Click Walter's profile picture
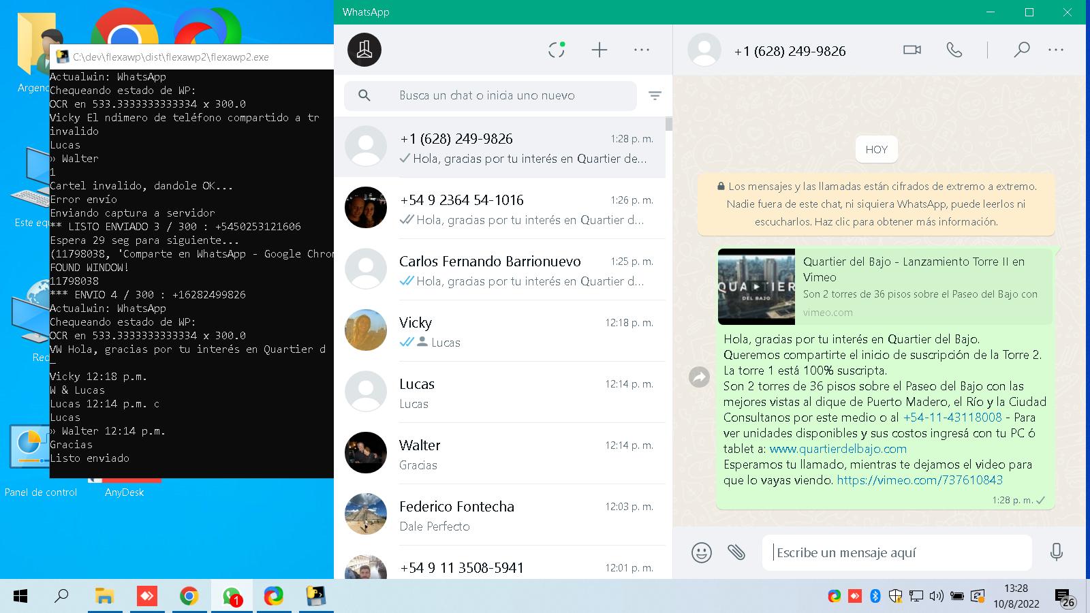The width and height of the screenshot is (1090, 613). pyautogui.click(x=366, y=452)
